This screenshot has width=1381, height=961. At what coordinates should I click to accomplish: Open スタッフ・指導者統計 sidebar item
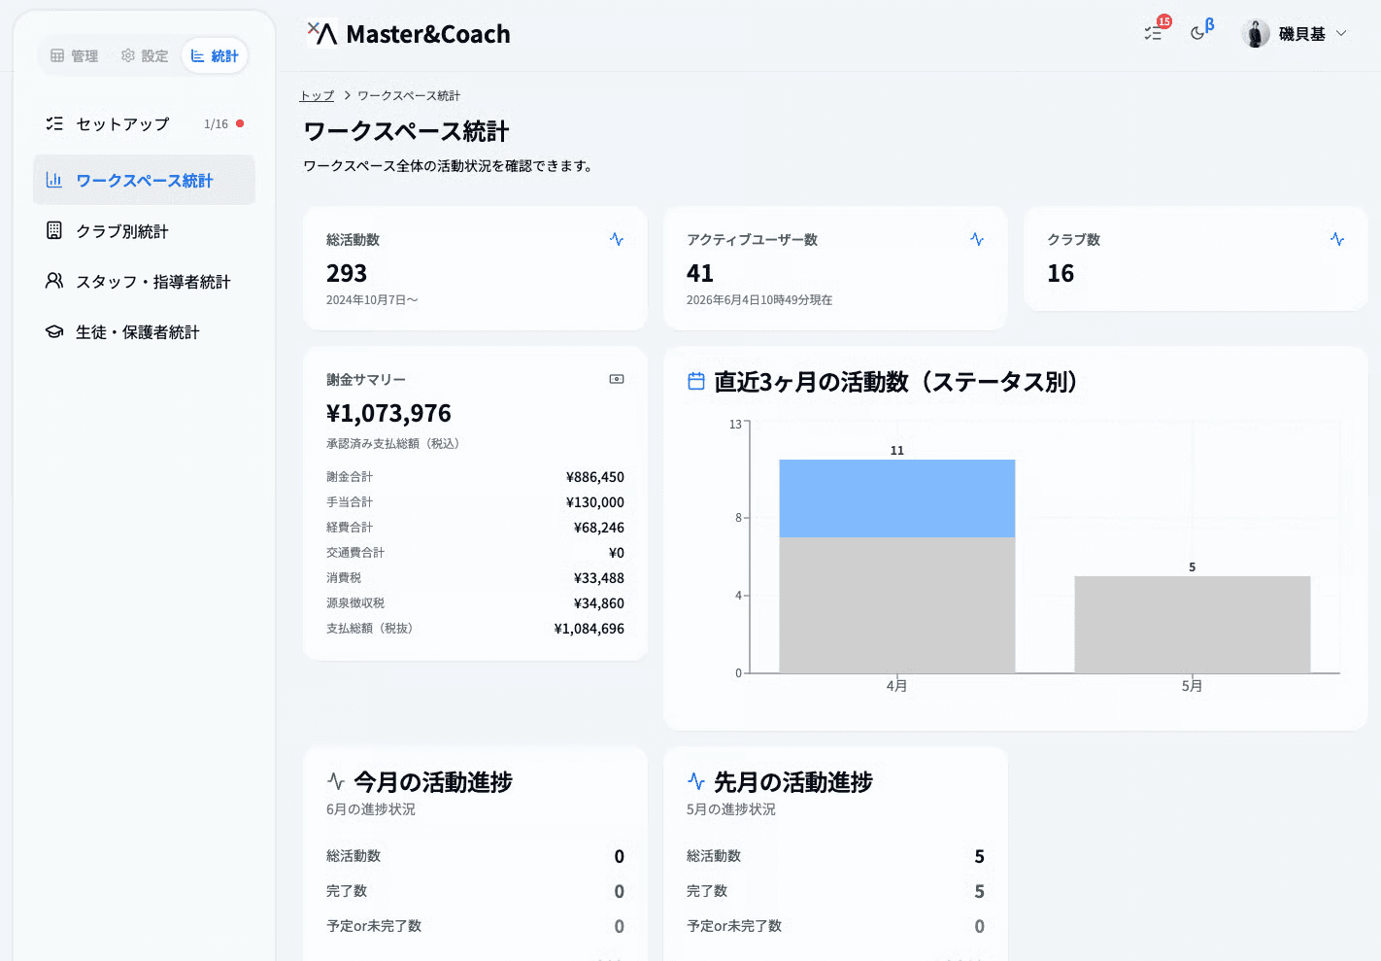[144, 281]
